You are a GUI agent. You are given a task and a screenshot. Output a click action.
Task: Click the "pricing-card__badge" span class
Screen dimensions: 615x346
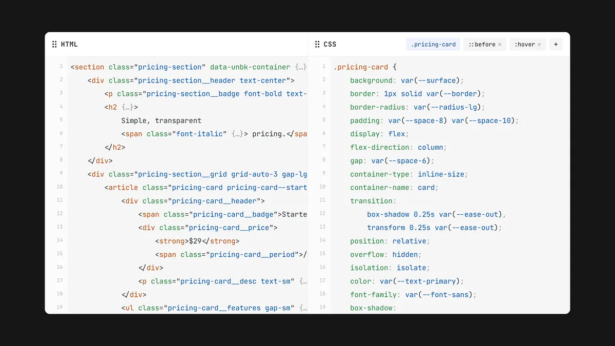[233, 214]
